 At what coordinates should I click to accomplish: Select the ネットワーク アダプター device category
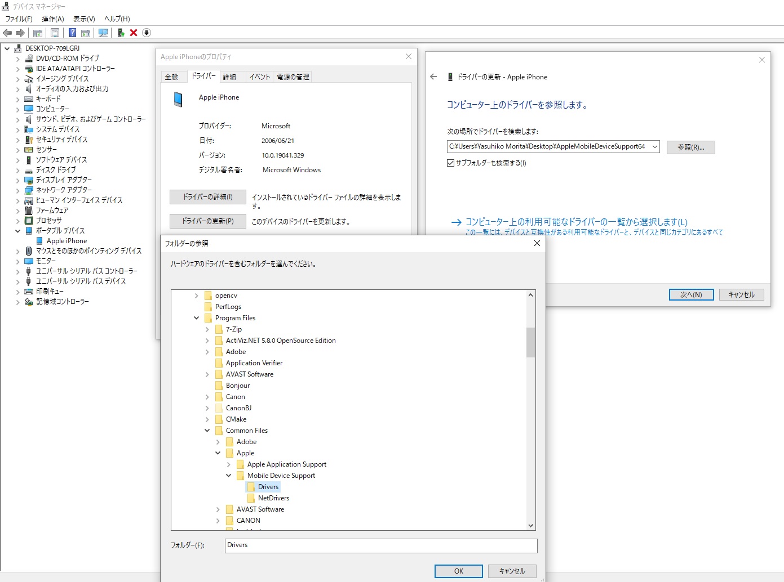[64, 190]
